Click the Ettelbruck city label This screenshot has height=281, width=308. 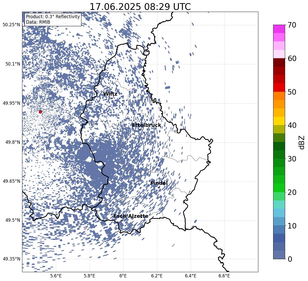coord(146,125)
